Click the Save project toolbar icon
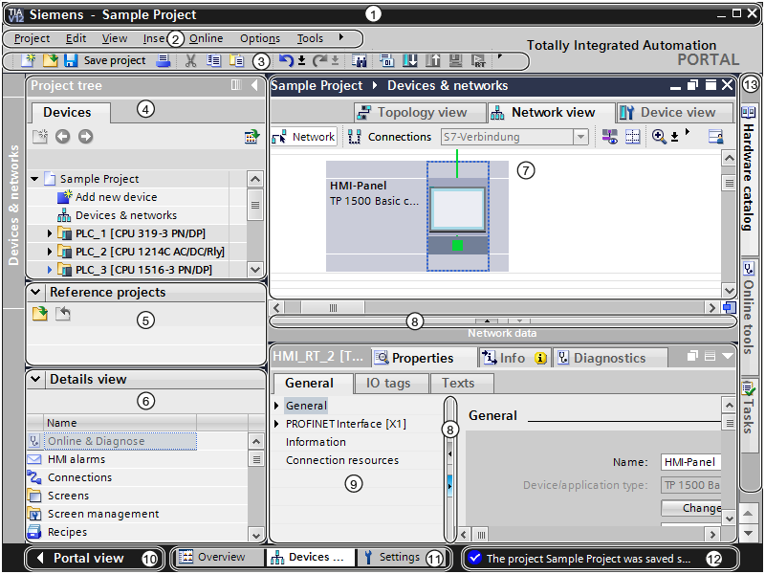 click(72, 60)
